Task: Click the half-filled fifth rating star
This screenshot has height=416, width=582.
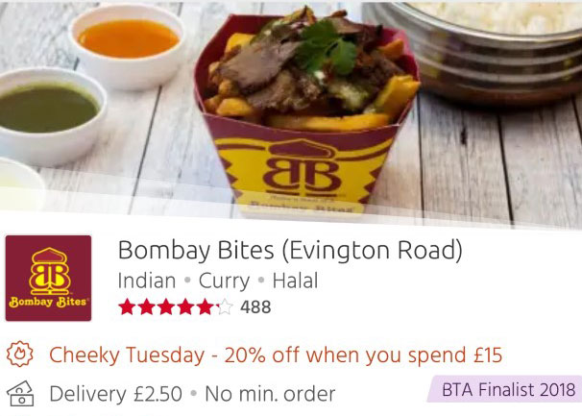Action: coord(205,307)
